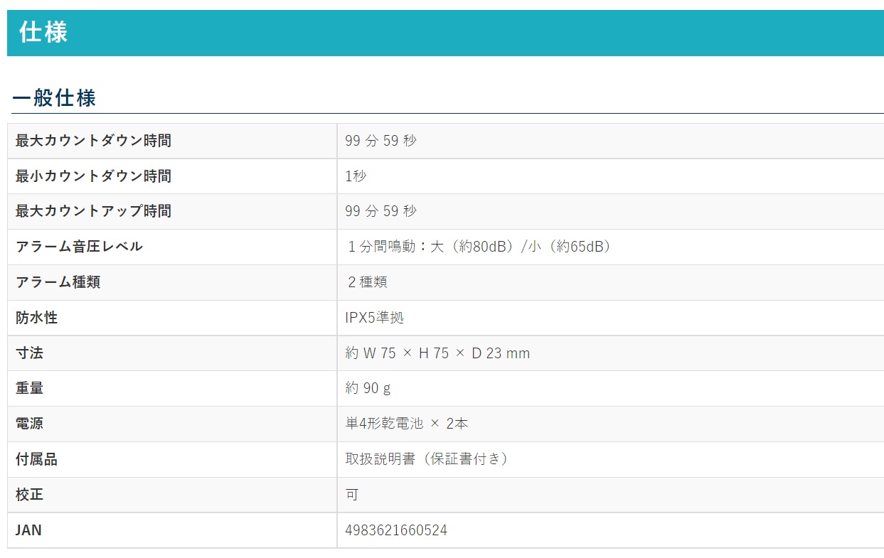Screen dimensions: 884x558
Task: Select the 最小カウントダウン時間 label cell
Action: coord(172,176)
